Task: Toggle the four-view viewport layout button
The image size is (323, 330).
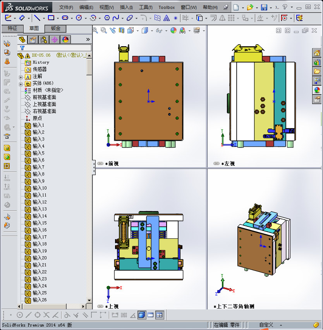Action: [x=160, y=315]
